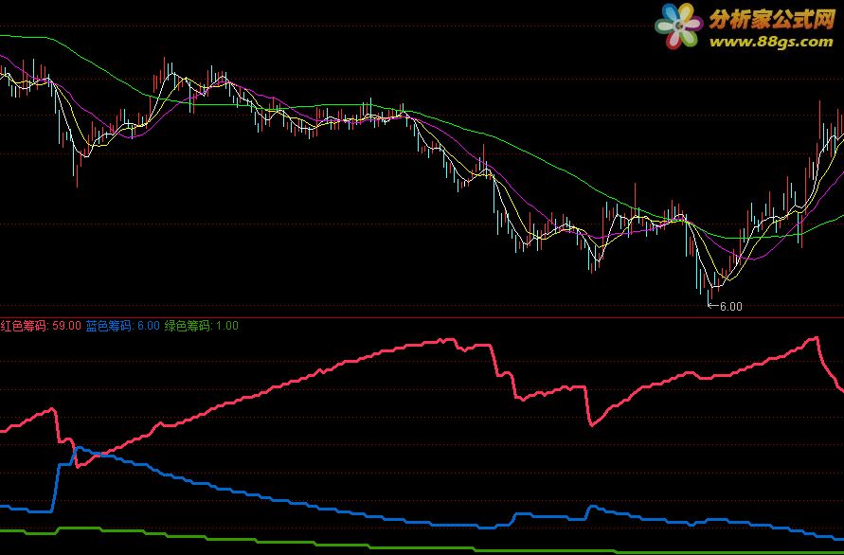Click the 59.00 red chip value

point(66,326)
